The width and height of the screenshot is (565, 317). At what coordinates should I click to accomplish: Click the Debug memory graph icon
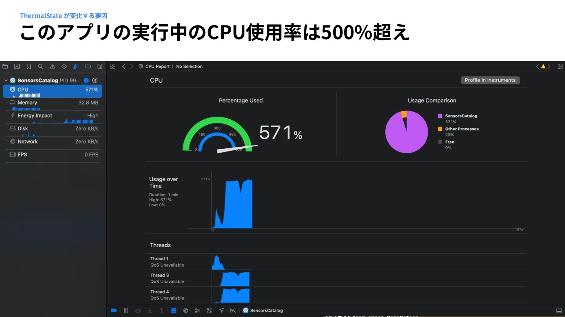click(197, 310)
